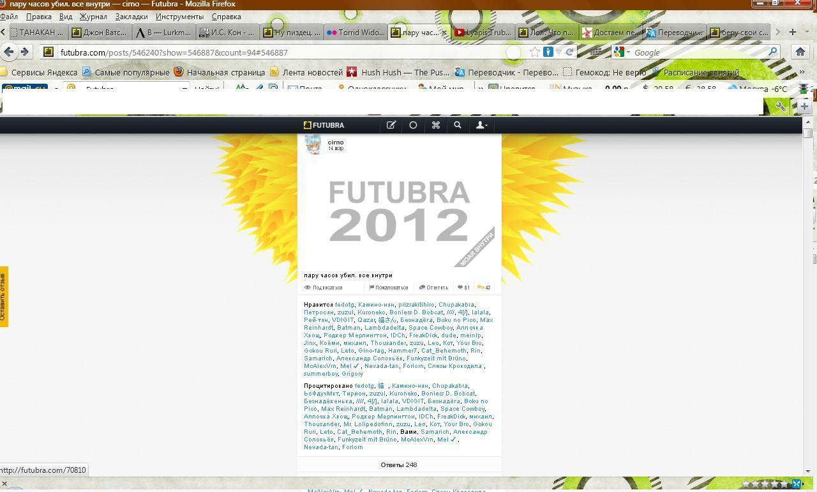Close the current Futubra tab
The width and height of the screenshot is (817, 492).
[444, 32]
